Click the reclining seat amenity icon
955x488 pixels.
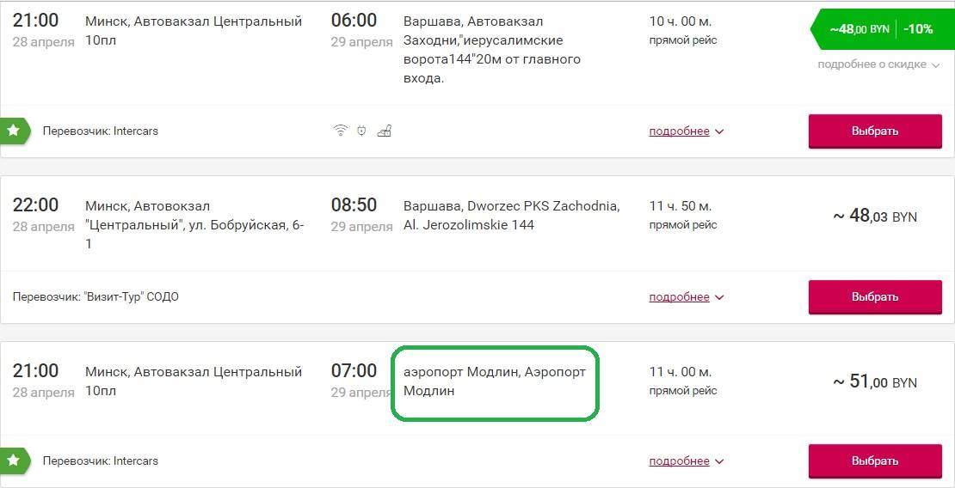[385, 131]
